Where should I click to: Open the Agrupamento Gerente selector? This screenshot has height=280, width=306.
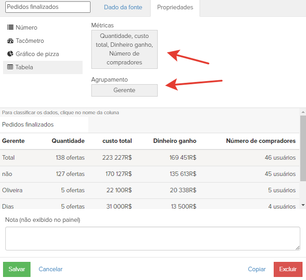(124, 90)
